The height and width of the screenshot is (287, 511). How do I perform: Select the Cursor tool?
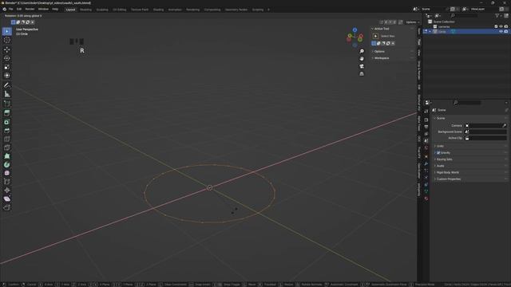tap(7, 40)
